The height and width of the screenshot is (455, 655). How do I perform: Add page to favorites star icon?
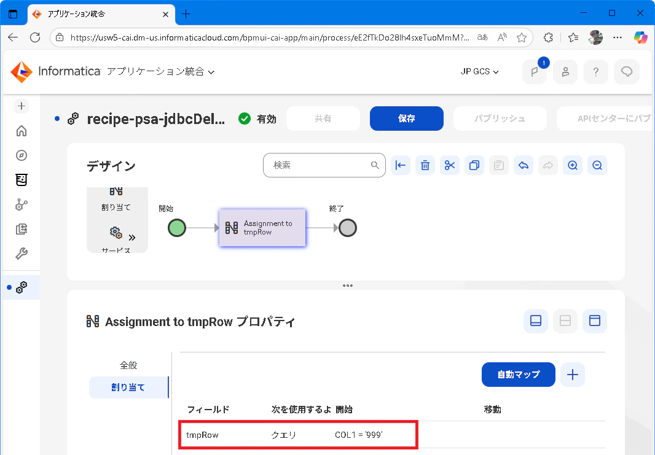pos(522,37)
